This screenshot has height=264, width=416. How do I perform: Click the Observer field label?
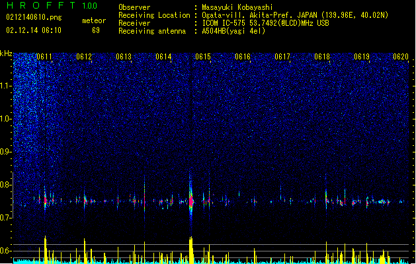pos(134,7)
